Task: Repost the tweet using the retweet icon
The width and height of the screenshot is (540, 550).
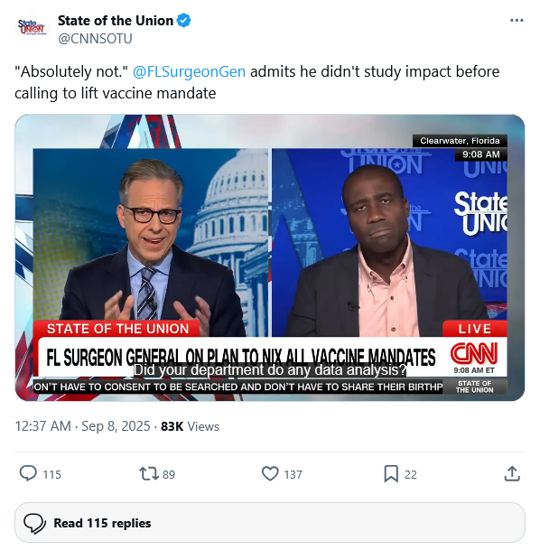Action: (149, 474)
